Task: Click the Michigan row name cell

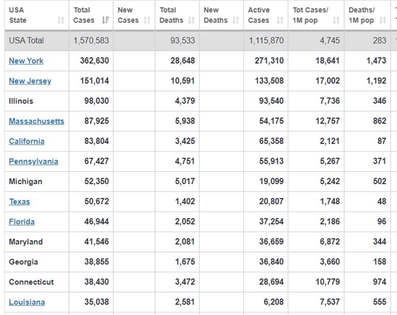Action: pos(25,182)
